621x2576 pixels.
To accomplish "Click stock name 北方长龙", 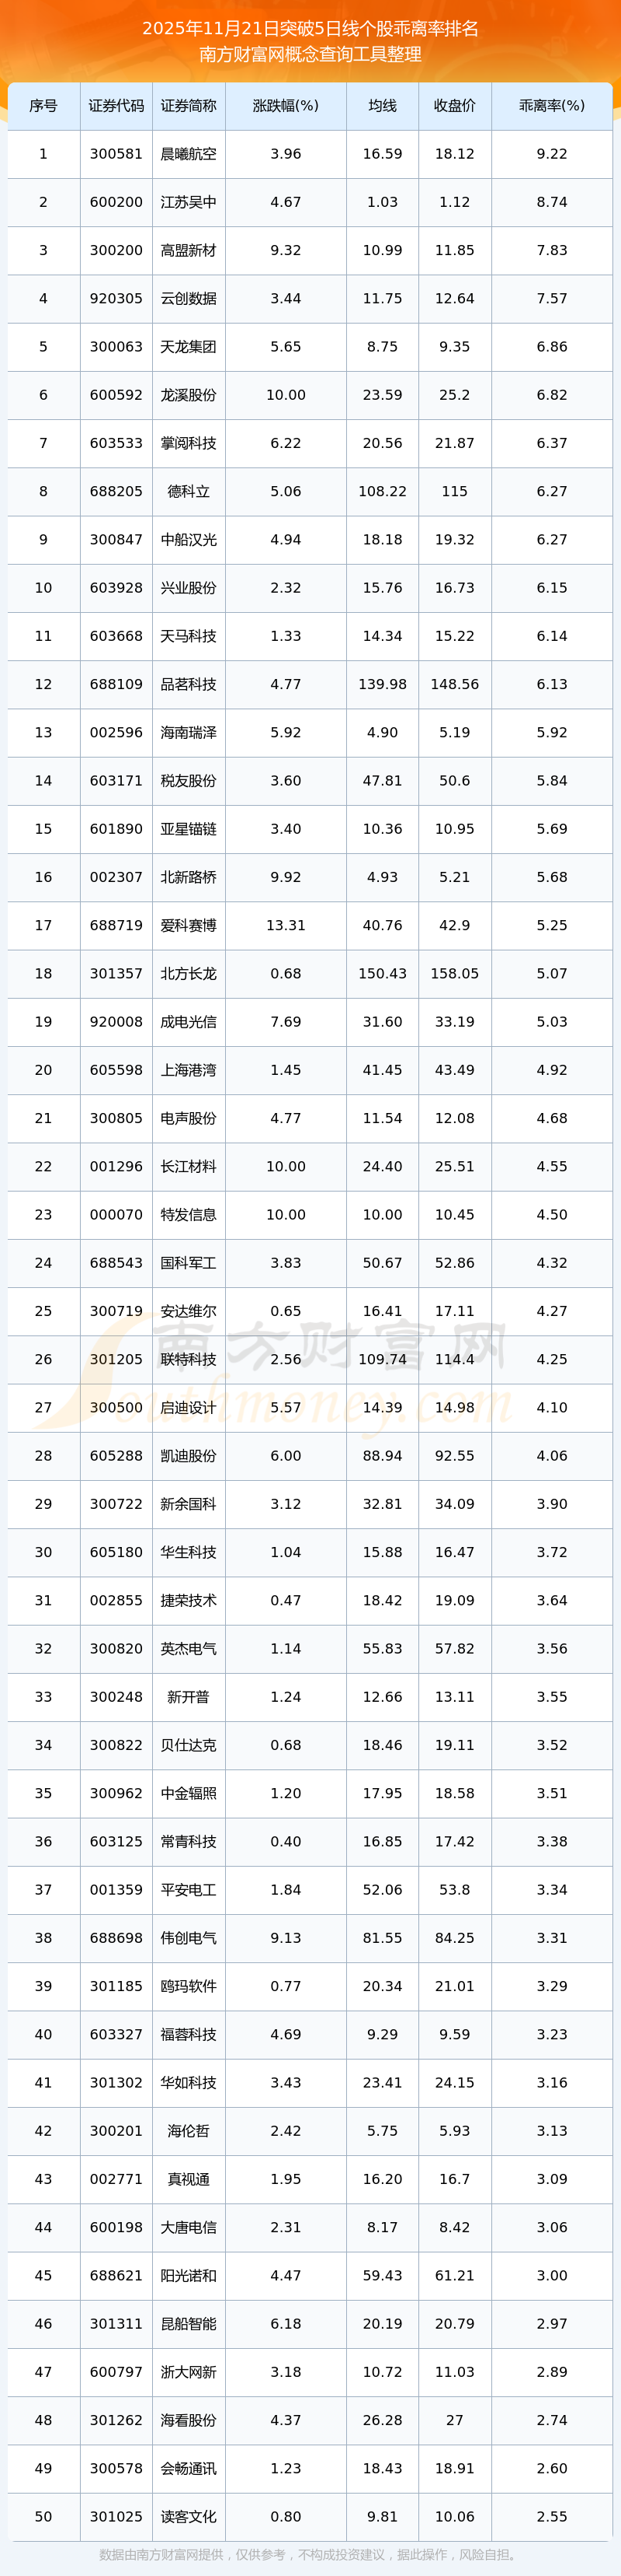I will (x=189, y=974).
